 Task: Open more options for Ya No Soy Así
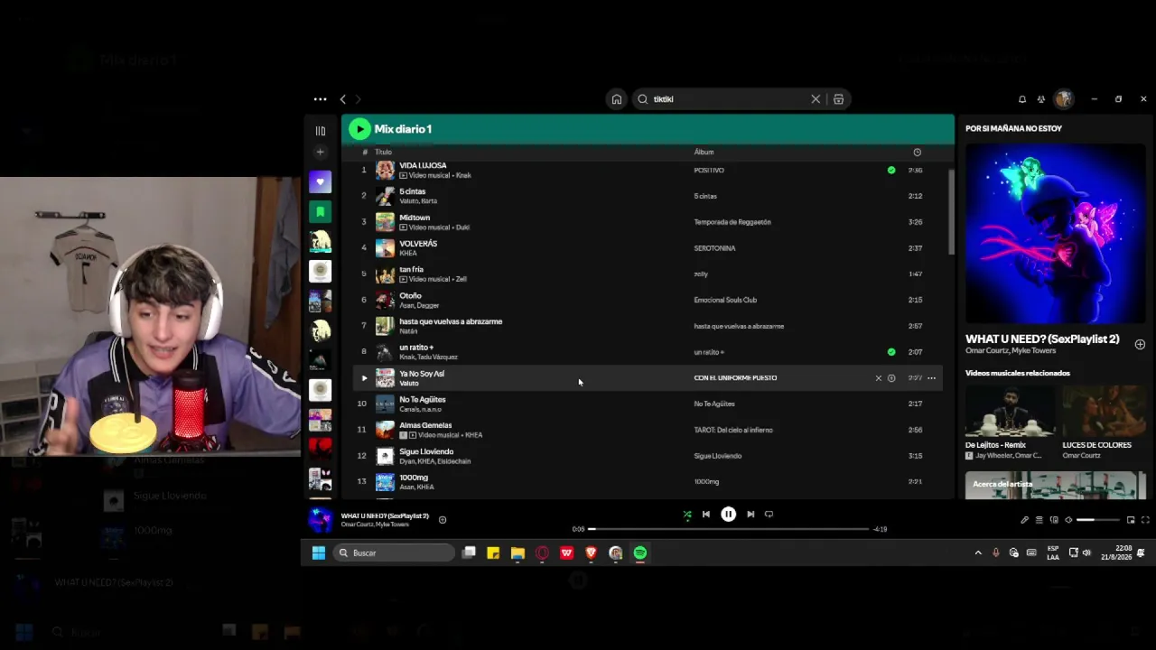pyautogui.click(x=931, y=378)
